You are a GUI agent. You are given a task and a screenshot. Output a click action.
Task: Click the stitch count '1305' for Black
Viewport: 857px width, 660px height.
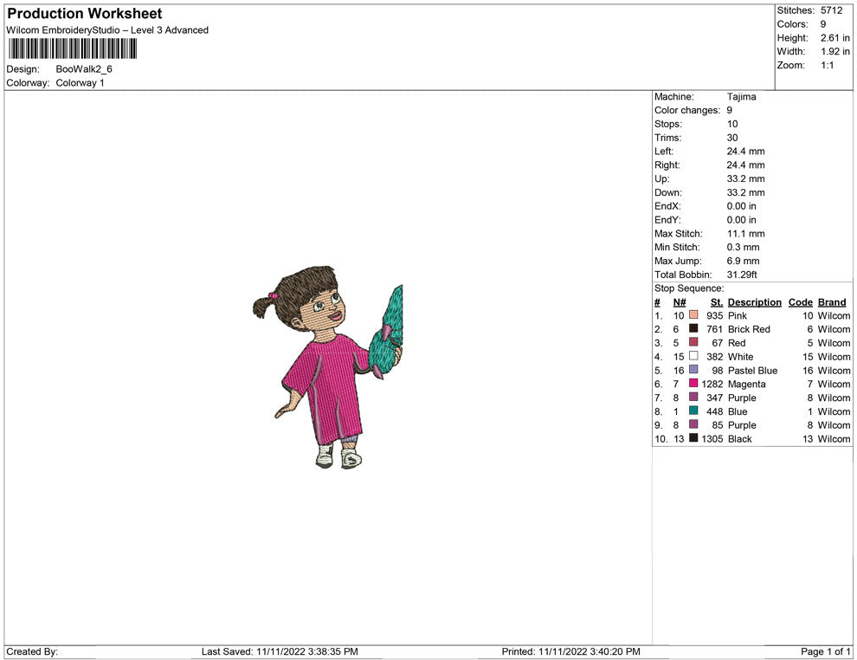click(x=712, y=438)
